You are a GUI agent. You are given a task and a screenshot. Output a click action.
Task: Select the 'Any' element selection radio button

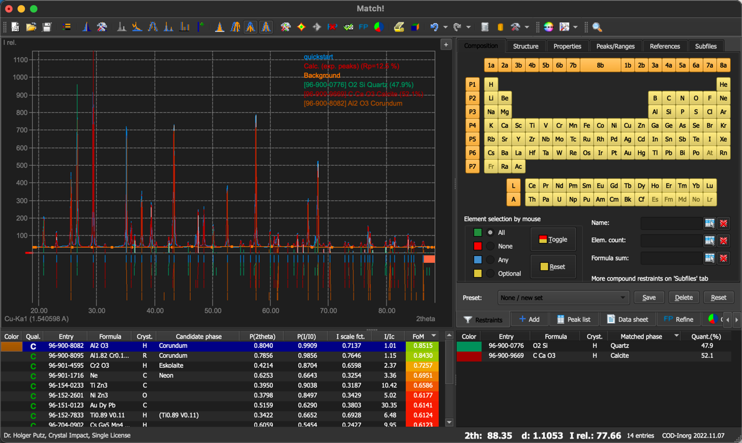(490, 260)
